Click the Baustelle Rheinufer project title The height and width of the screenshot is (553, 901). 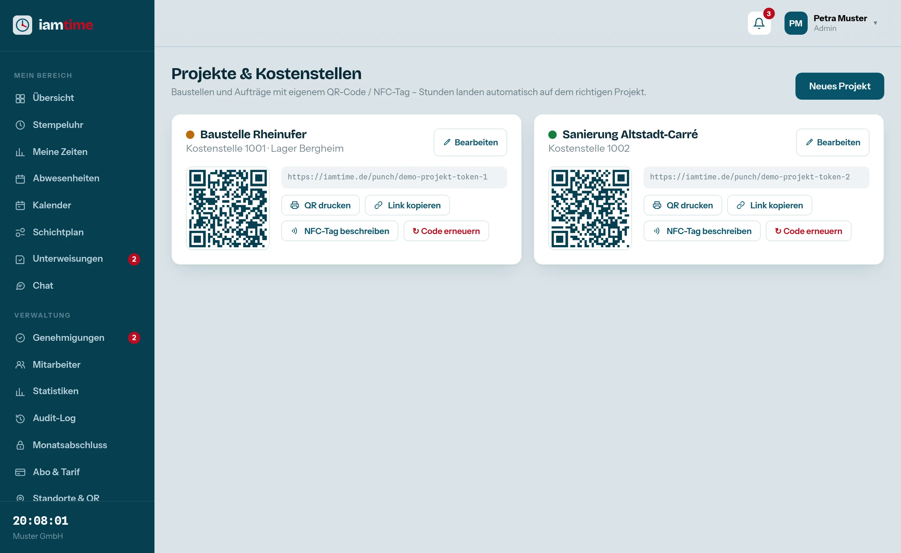253,135
